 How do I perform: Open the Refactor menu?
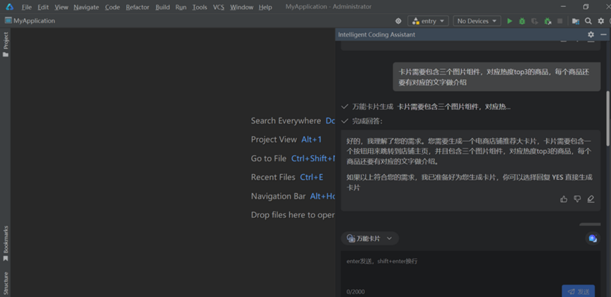137,7
